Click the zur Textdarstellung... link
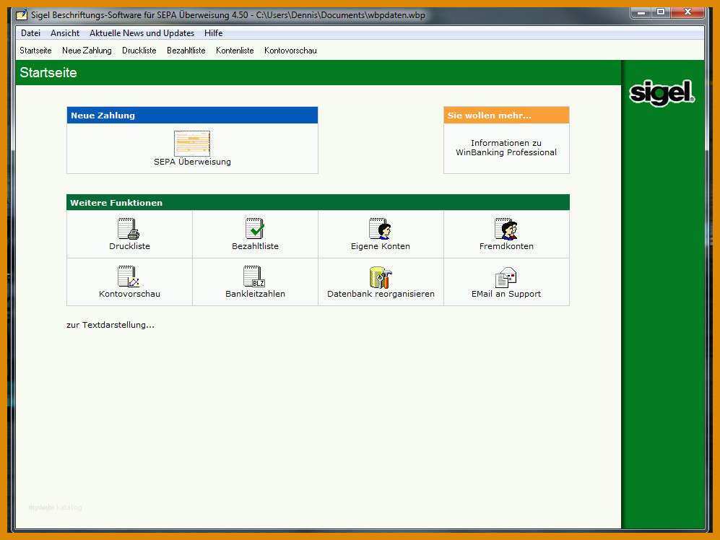This screenshot has height=540, width=720. [x=110, y=325]
